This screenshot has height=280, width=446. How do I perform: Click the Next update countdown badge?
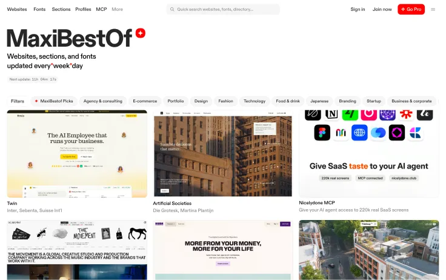tap(33, 79)
